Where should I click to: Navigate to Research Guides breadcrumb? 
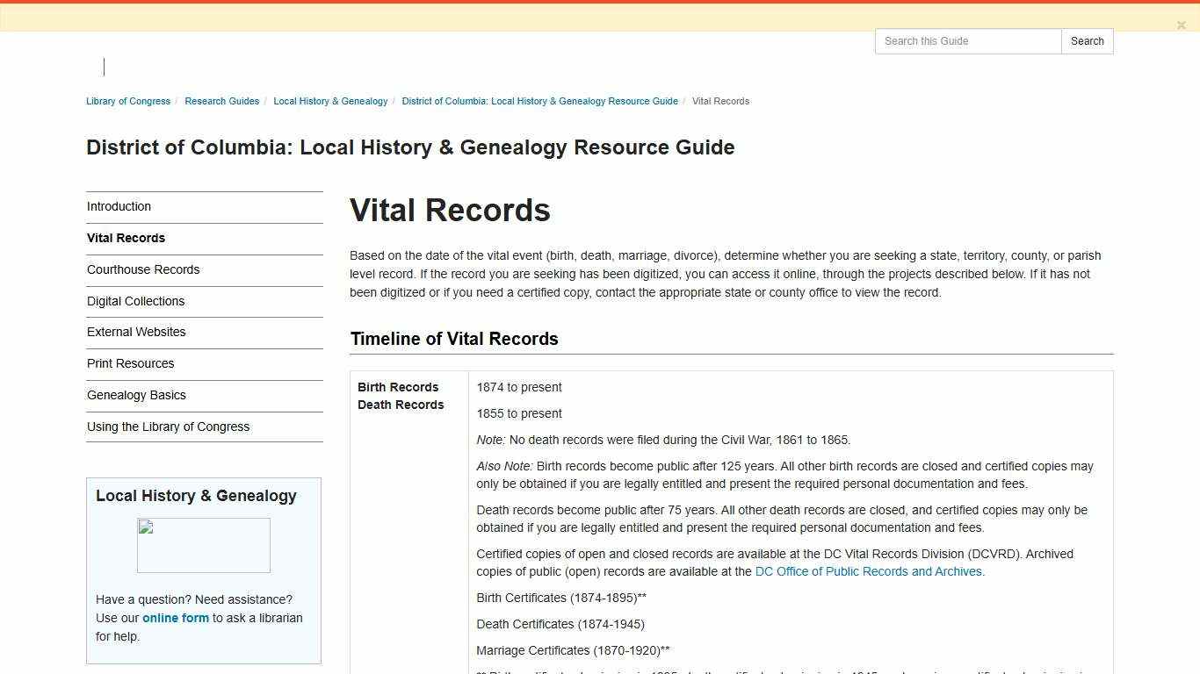click(221, 101)
